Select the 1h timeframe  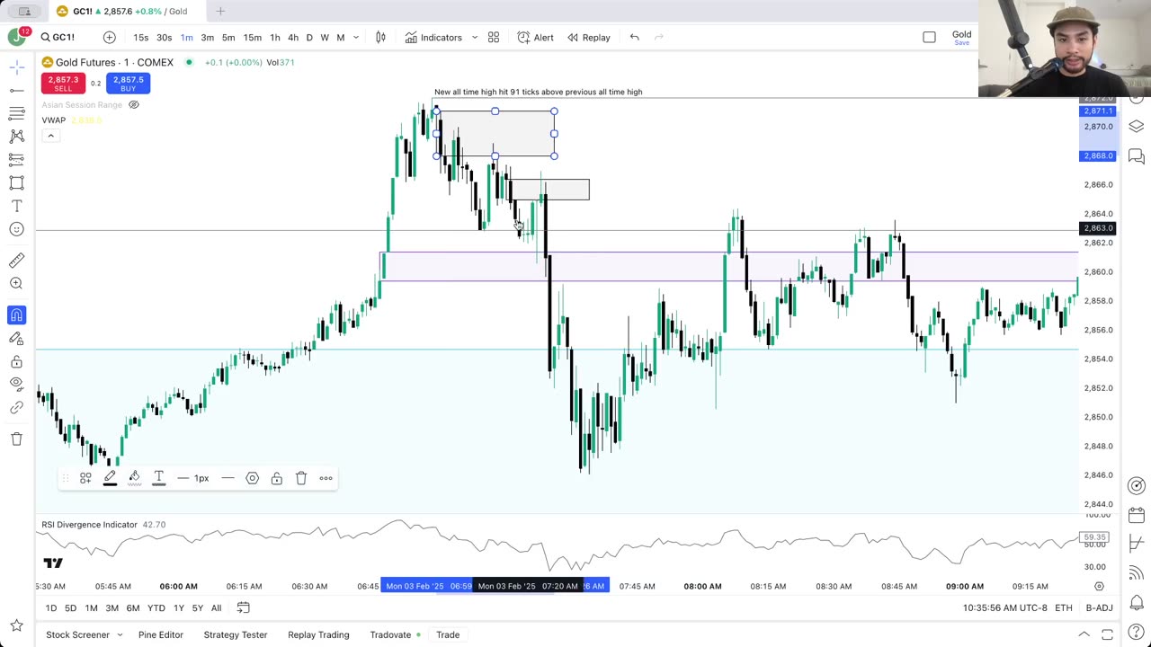275,38
